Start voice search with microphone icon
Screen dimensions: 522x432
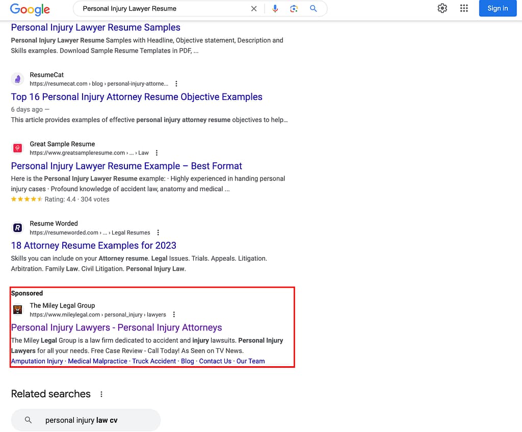pos(275,9)
